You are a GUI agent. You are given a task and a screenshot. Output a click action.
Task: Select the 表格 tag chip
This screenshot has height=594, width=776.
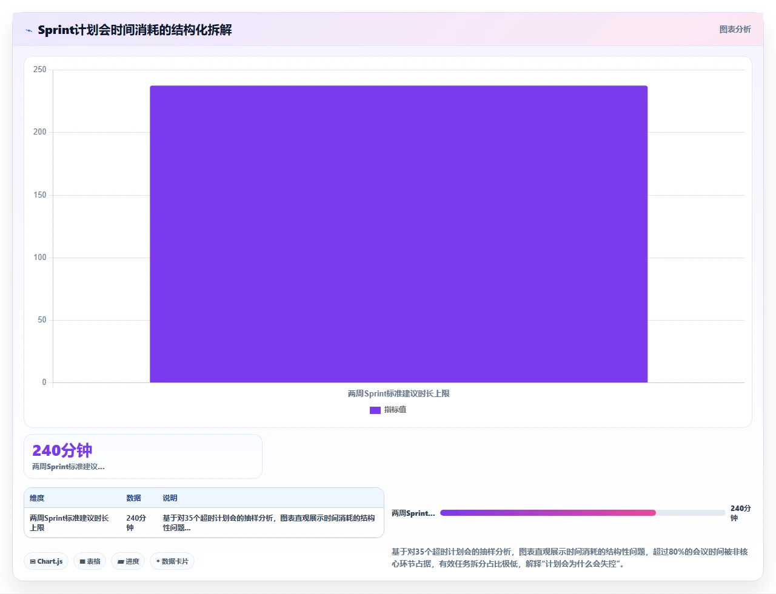tap(90, 561)
